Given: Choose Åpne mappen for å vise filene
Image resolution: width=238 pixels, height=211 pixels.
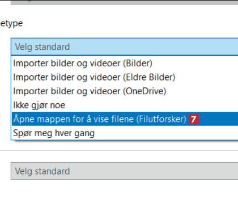Looking at the screenshot, I should (125, 119).
